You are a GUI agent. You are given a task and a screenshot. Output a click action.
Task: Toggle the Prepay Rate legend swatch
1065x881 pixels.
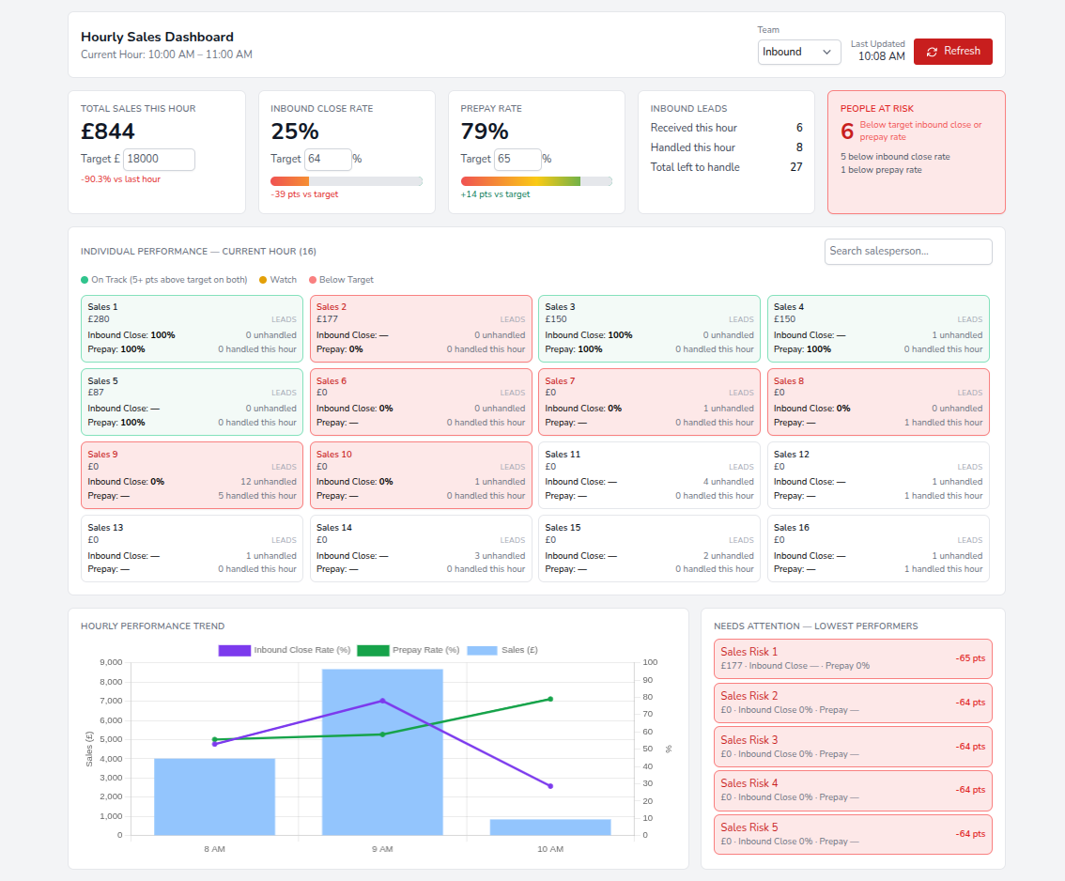pyautogui.click(x=373, y=650)
